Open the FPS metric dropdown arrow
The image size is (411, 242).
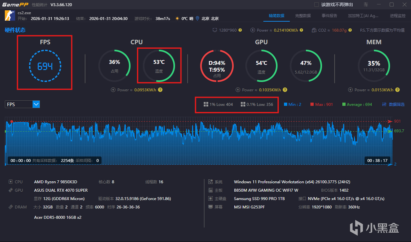36,104
